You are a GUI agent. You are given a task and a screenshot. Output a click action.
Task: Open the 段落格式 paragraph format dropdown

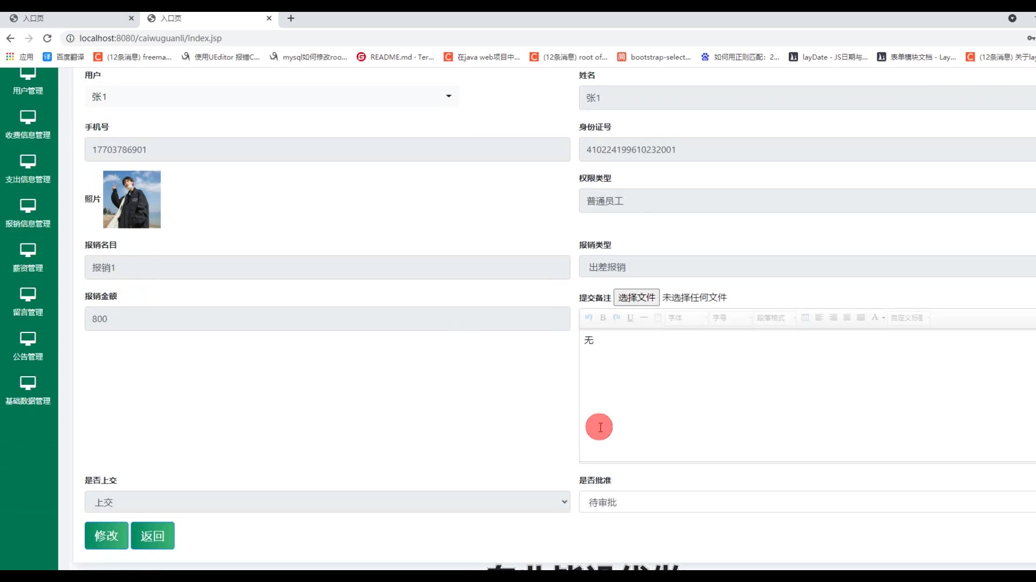(x=774, y=318)
